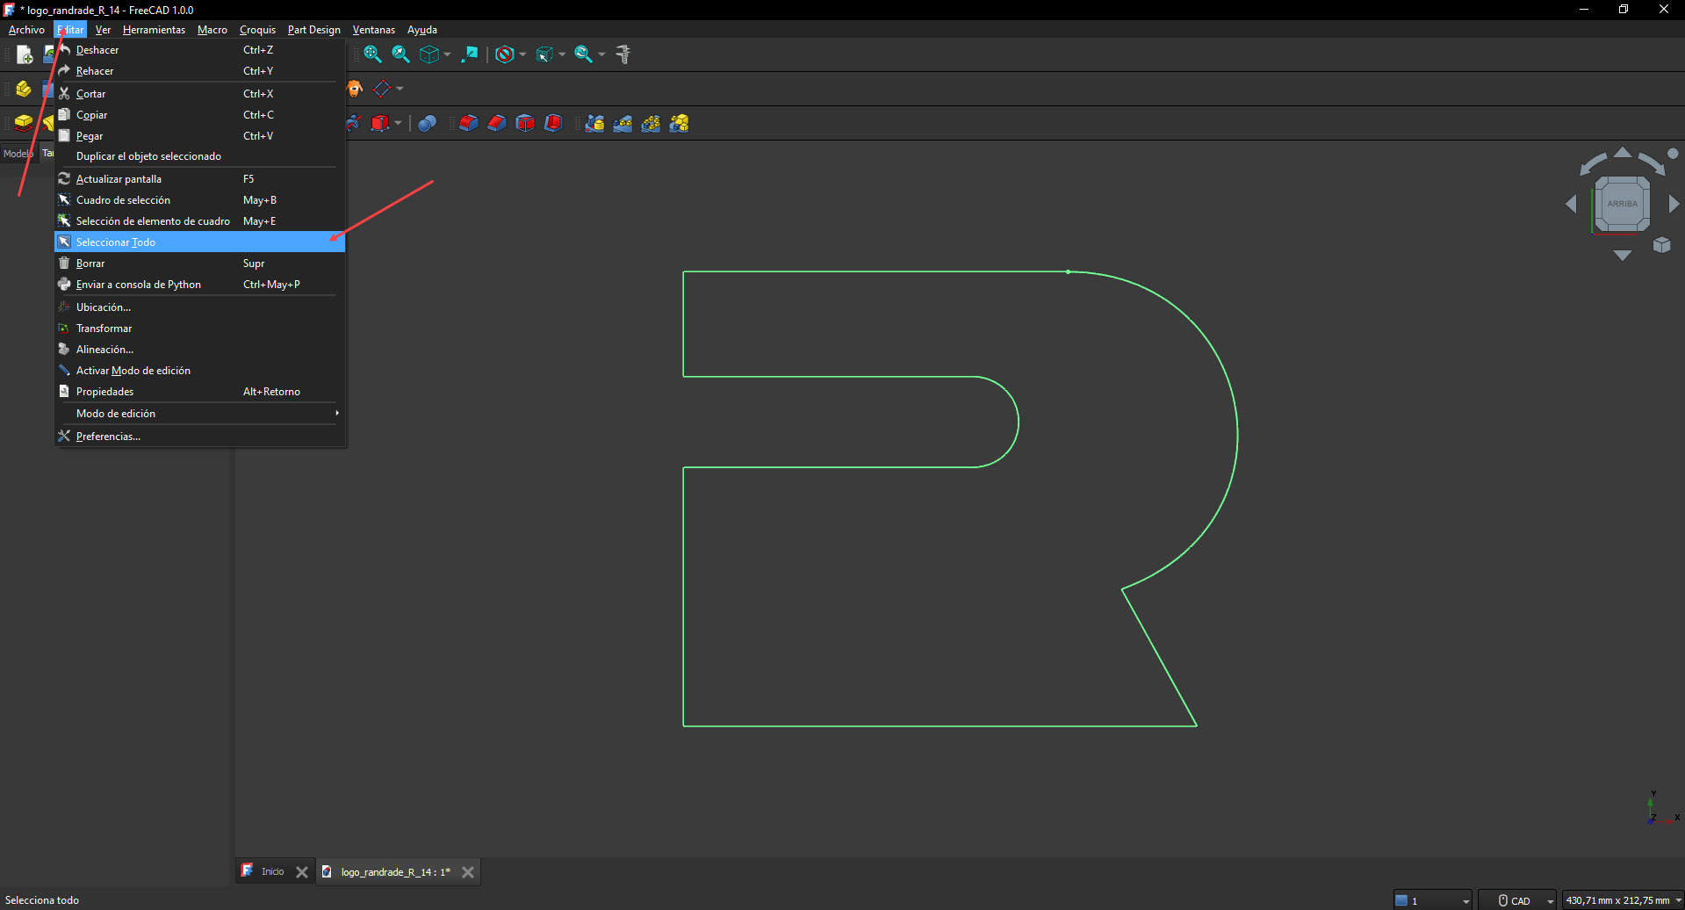The image size is (1685, 910).
Task: Click the Align to selection view icon
Action: coord(470,54)
